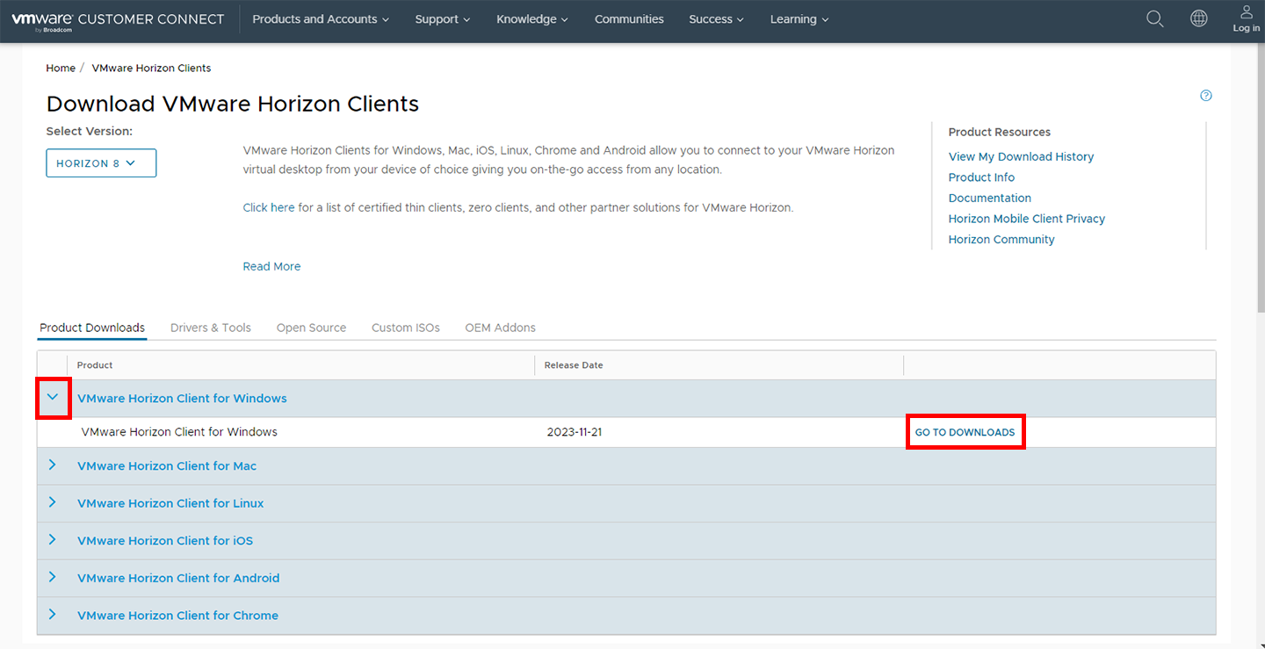Open Horizon Mobile Client Privacy link
The image size is (1265, 649).
pyautogui.click(x=1027, y=219)
